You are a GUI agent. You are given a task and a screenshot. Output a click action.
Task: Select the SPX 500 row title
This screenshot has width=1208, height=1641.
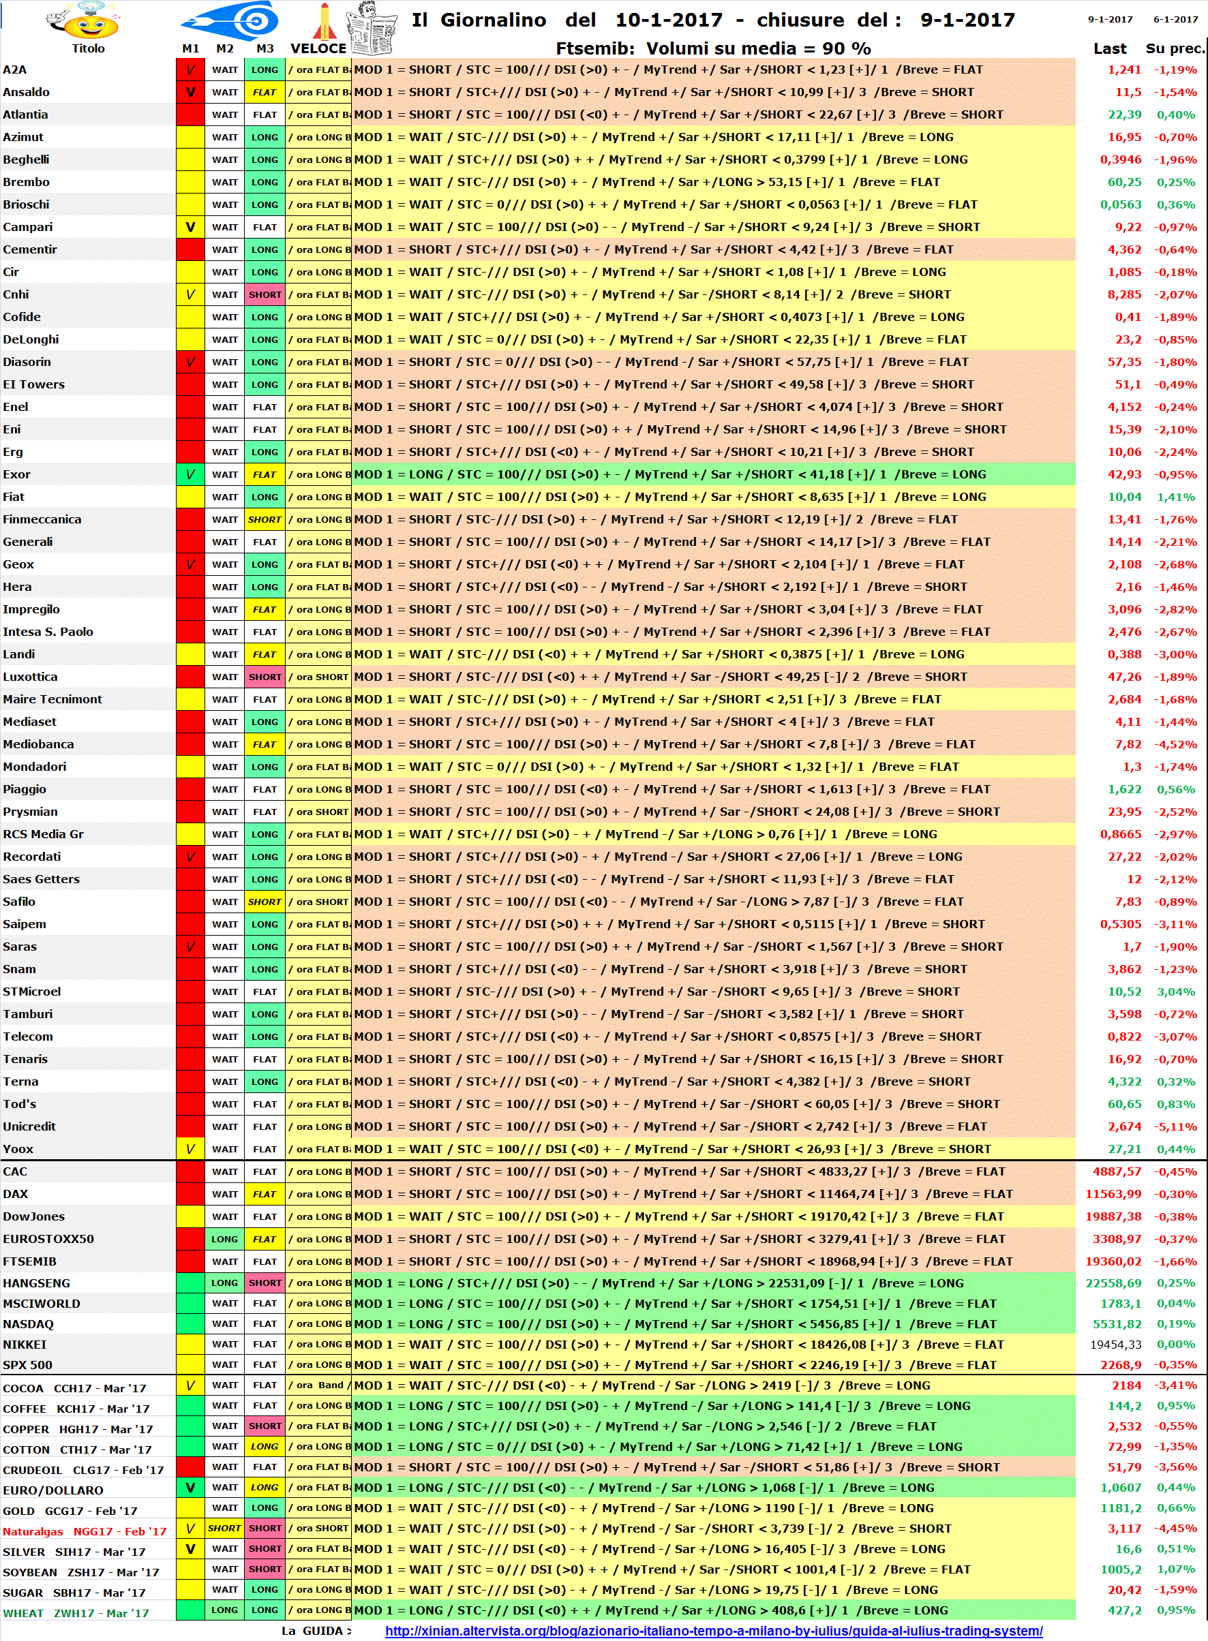pyautogui.click(x=28, y=1366)
